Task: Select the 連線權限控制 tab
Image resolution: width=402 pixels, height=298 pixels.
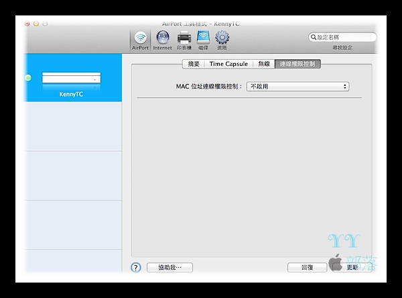Action: click(x=297, y=64)
